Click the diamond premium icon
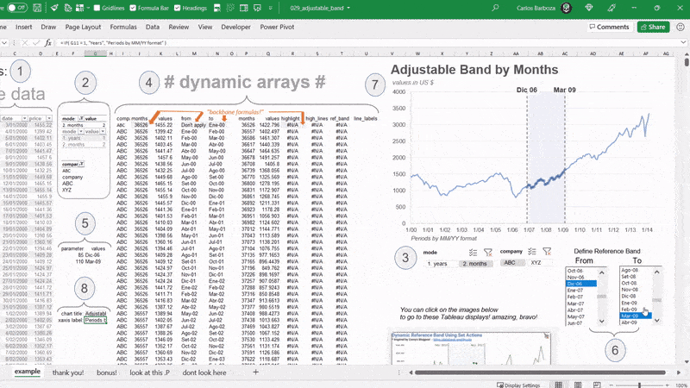The width and height of the screenshot is (690, 388). click(589, 8)
